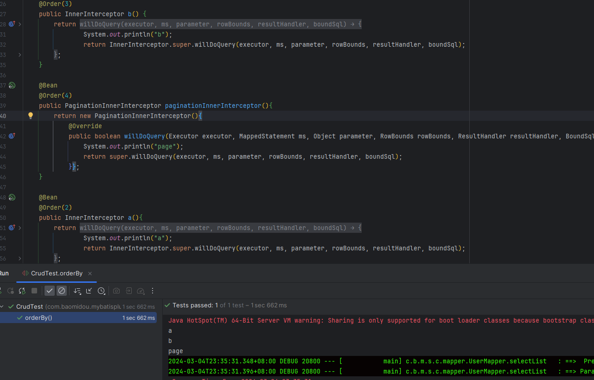Toggle the Show Ignored tests button
This screenshot has height=380, width=594.
(62, 291)
